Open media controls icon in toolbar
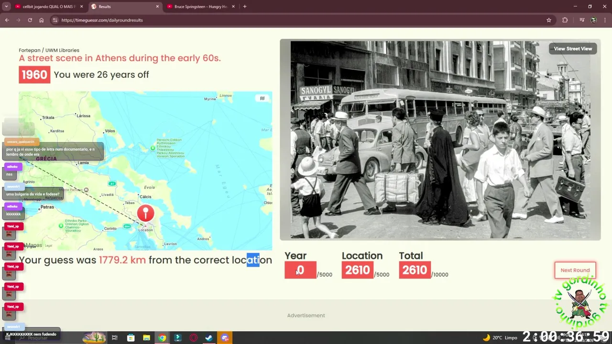The width and height of the screenshot is (612, 344). 582,20
